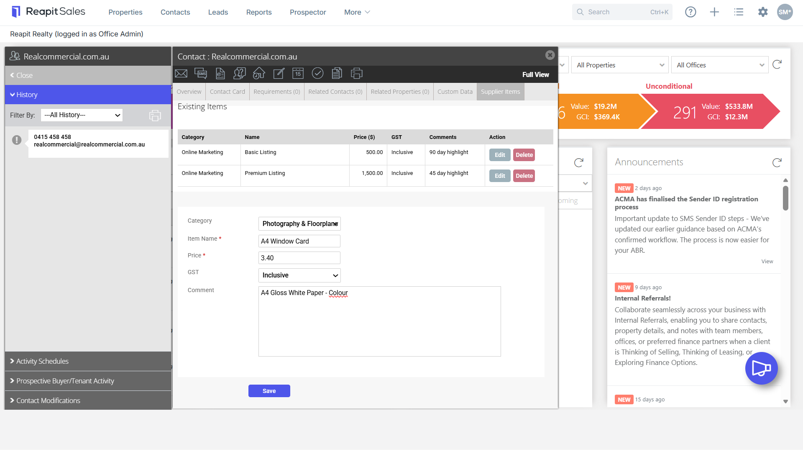This screenshot has width=803, height=452.
Task: Click the printer icon in contact toolbar
Action: [x=356, y=74]
